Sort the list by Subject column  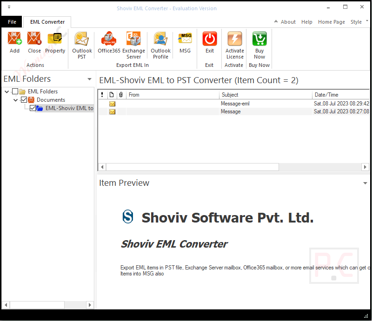pyautogui.click(x=266, y=95)
